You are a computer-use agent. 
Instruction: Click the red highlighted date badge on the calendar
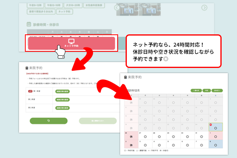[x=211, y=125]
